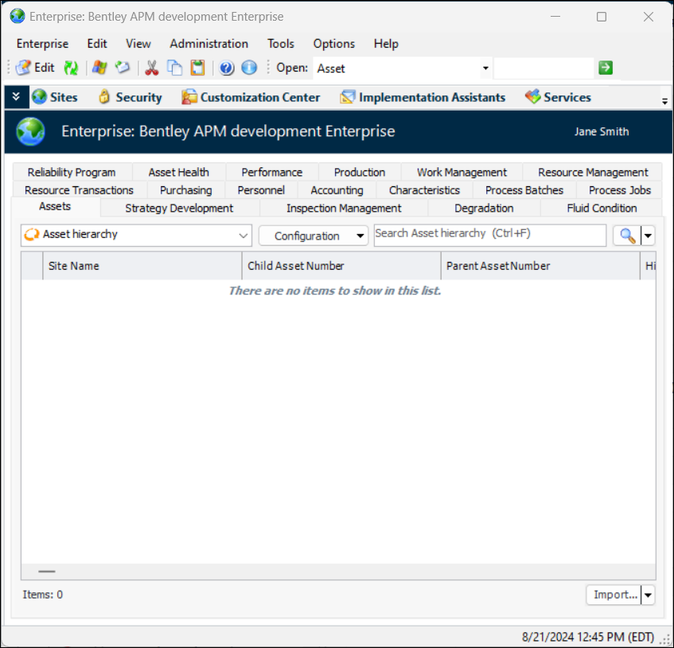Select the Assets tab

point(55,206)
